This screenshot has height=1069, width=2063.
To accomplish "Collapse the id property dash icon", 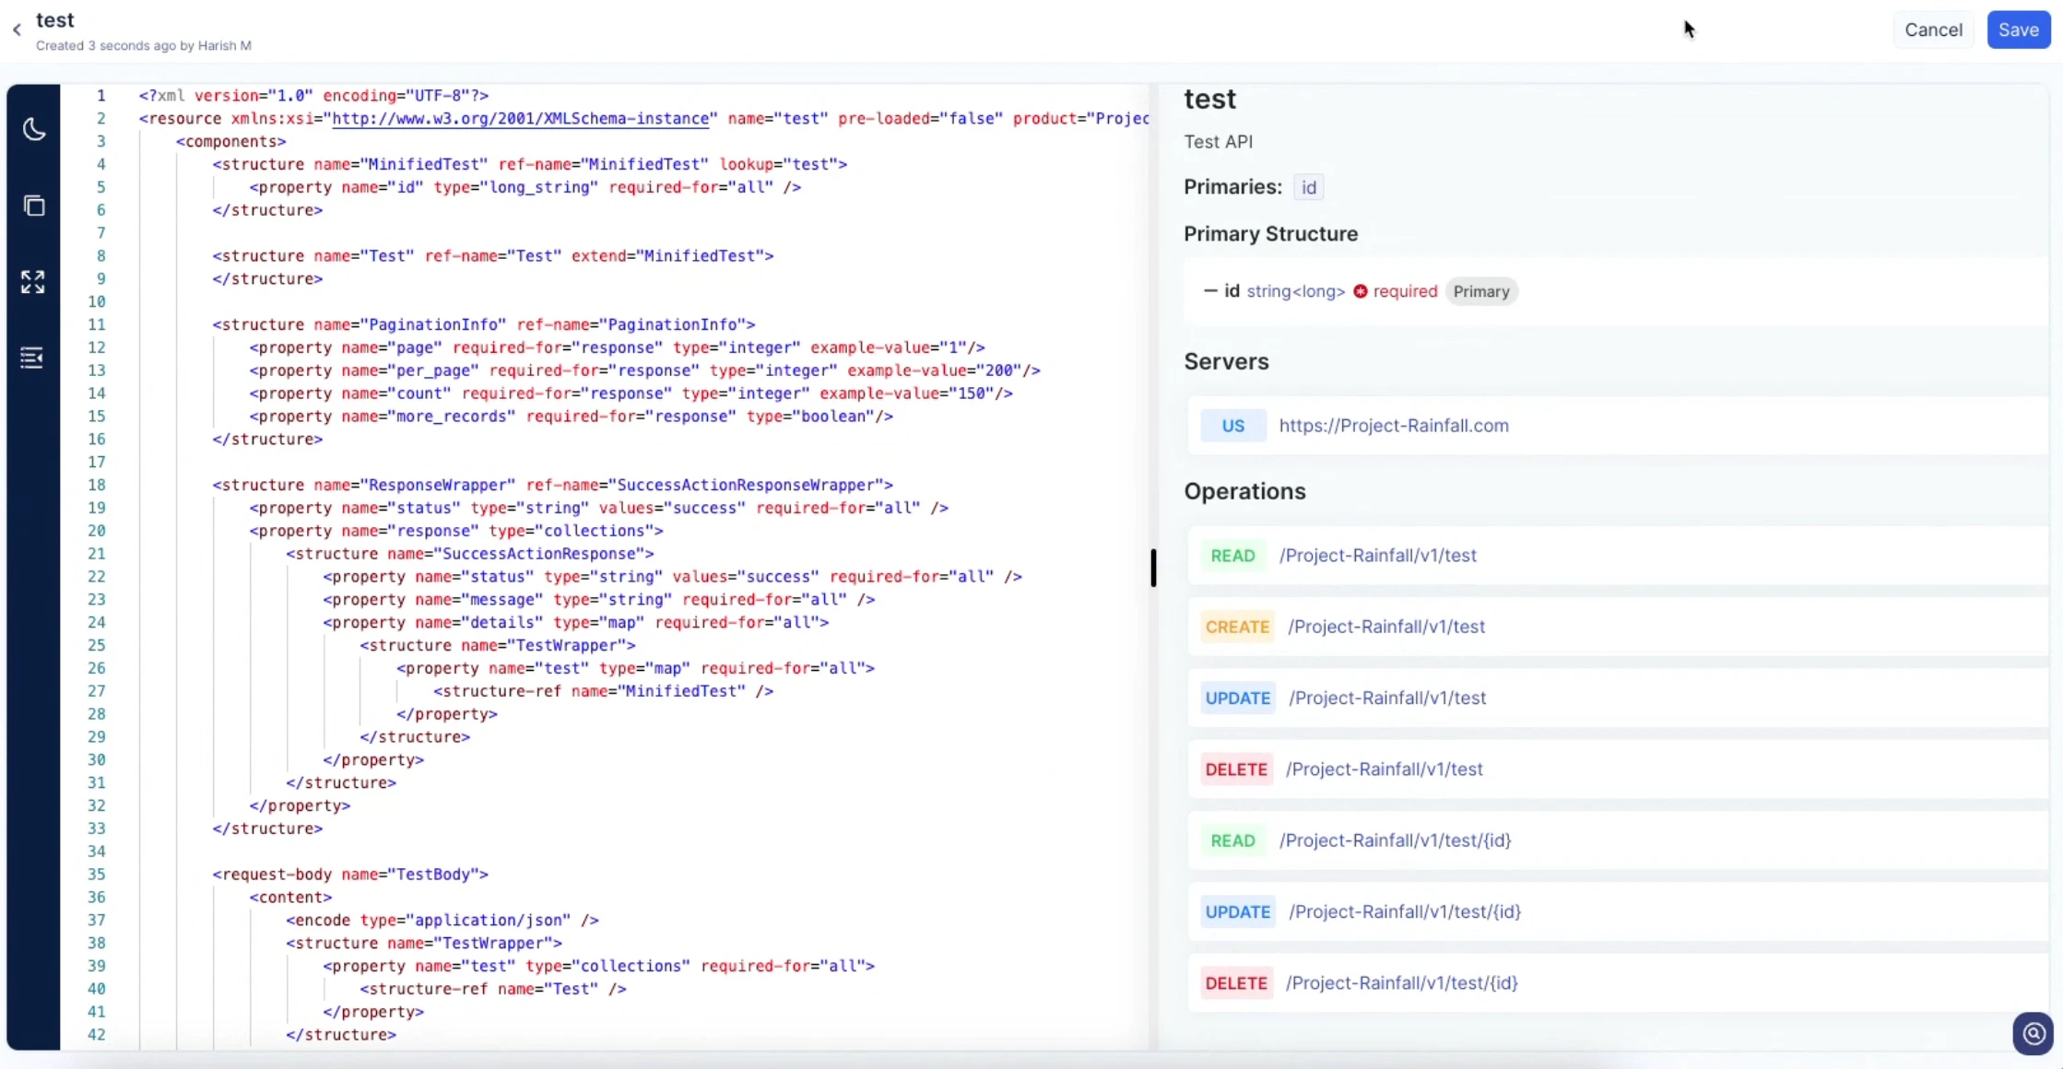I will [x=1210, y=291].
